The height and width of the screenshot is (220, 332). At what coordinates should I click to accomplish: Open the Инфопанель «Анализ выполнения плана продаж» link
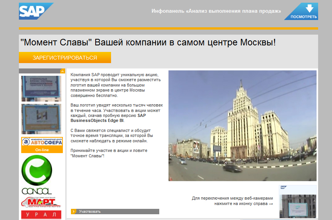tap(216, 11)
